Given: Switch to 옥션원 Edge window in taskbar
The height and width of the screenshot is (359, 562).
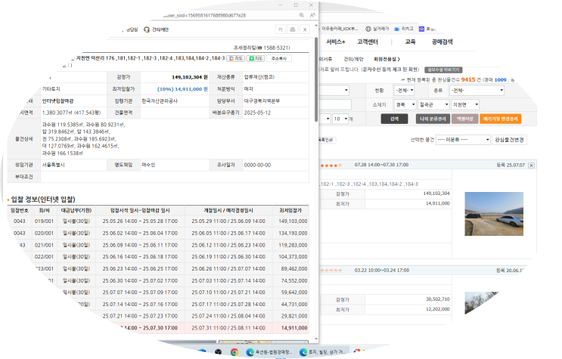Looking at the screenshot, I should 269,352.
